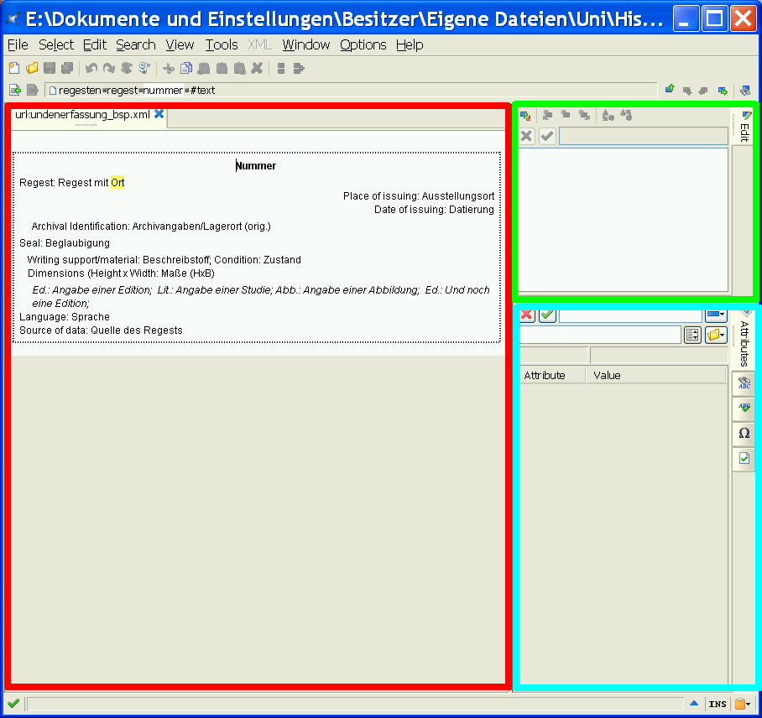The image size is (762, 718).
Task: Open element search with the binoculars icon
Action: [745, 91]
